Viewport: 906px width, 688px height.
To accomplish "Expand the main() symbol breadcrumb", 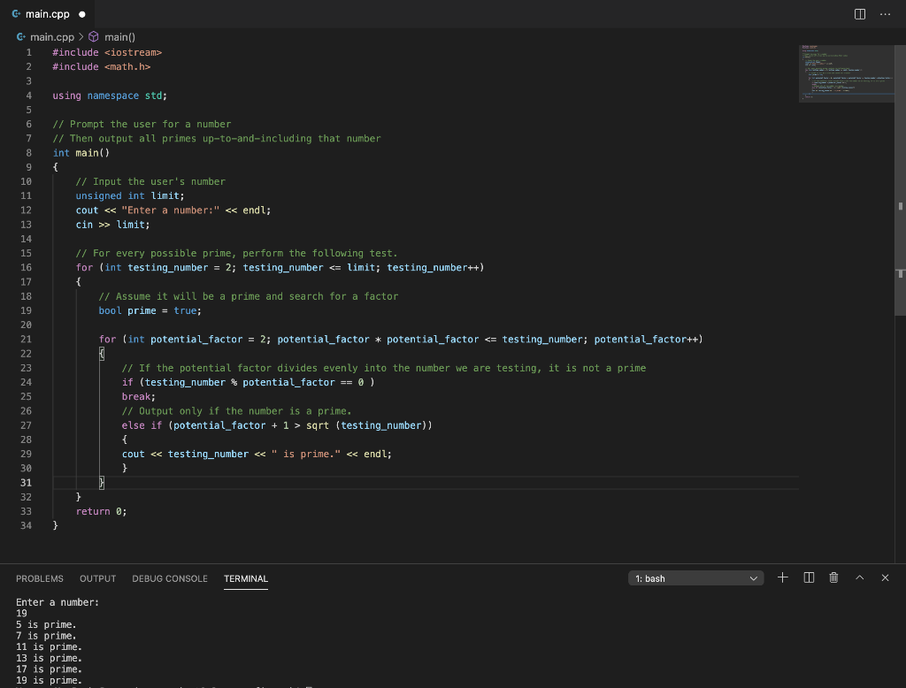I will pos(119,37).
